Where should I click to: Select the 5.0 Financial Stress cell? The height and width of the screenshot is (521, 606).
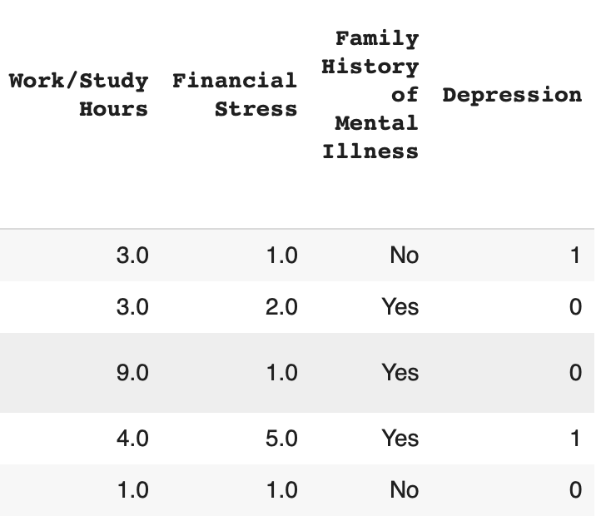pos(281,439)
